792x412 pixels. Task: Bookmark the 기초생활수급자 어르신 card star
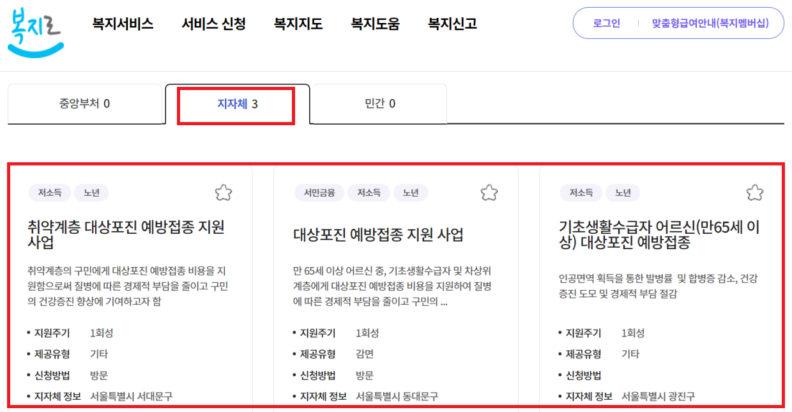[755, 192]
